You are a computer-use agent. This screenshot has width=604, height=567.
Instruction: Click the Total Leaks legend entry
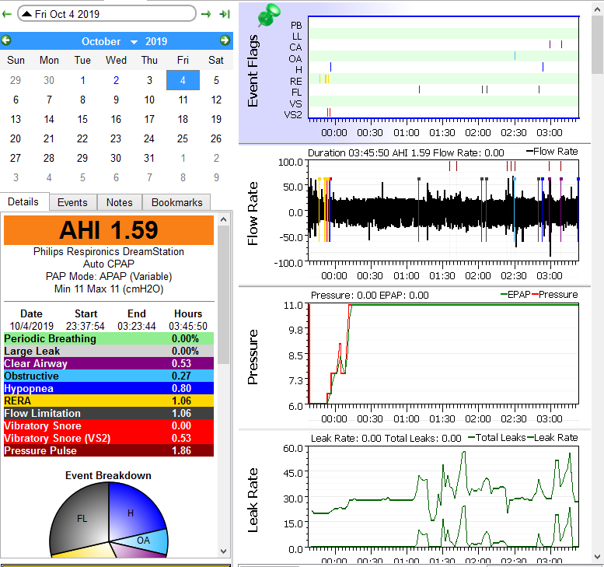(497, 437)
